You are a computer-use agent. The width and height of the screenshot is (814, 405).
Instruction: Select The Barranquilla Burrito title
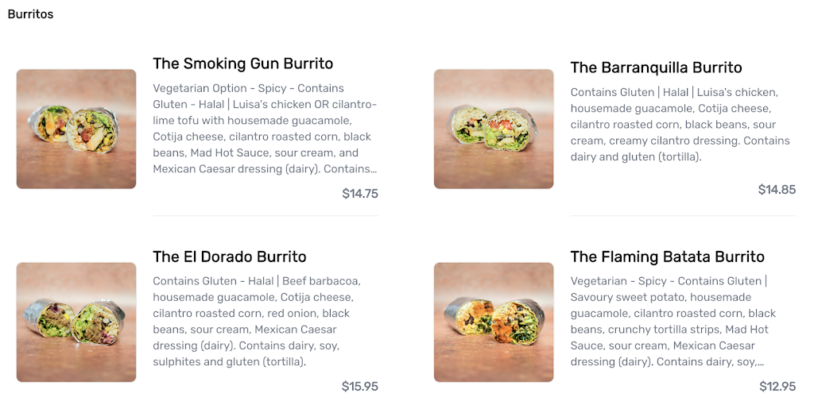point(656,67)
